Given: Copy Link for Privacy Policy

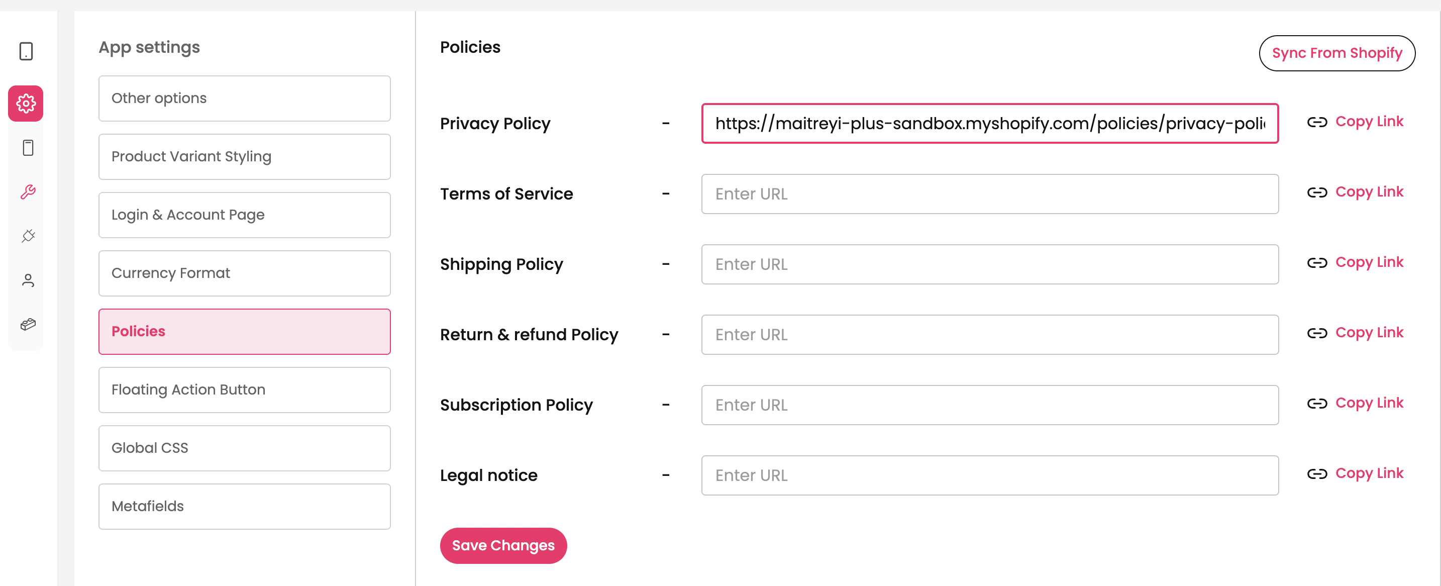Looking at the screenshot, I should [x=1369, y=122].
